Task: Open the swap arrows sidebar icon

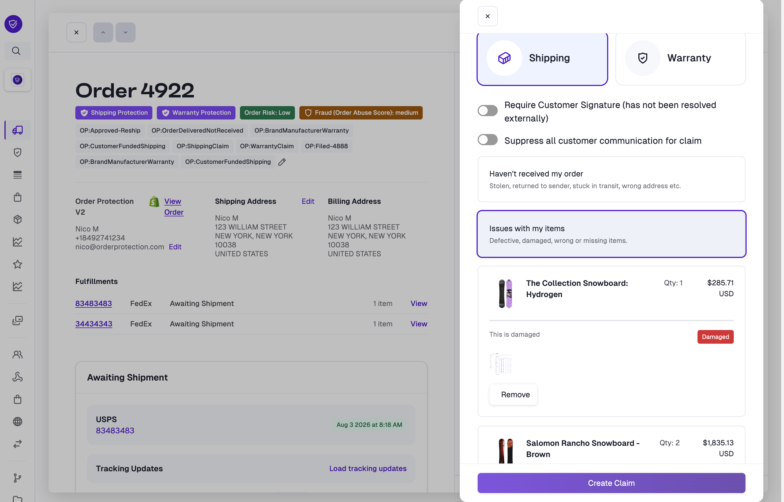Action: point(18,444)
